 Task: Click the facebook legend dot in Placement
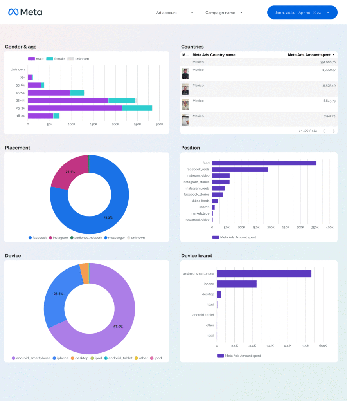(30, 238)
